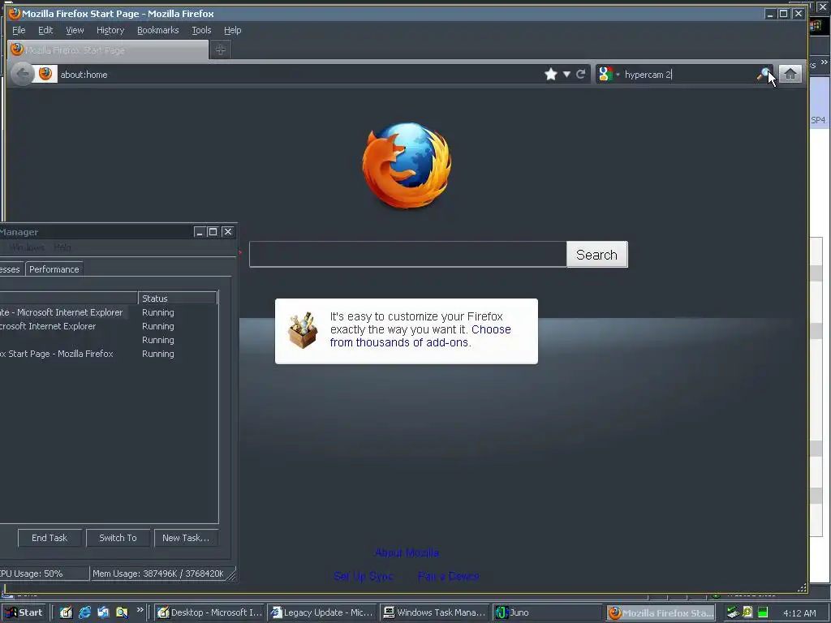Click the second system tray icon
The height and width of the screenshot is (623, 831).
coord(747,613)
